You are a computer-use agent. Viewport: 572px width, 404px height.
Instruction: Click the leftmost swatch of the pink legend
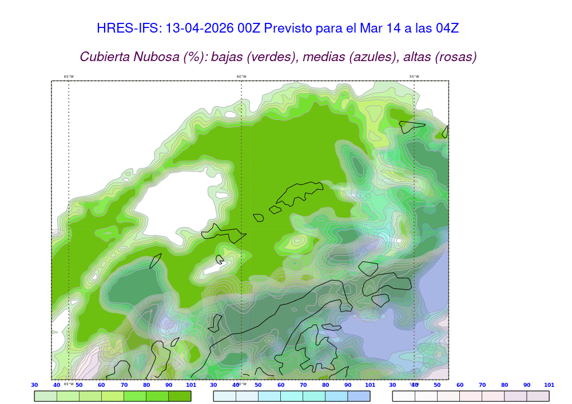(403, 395)
